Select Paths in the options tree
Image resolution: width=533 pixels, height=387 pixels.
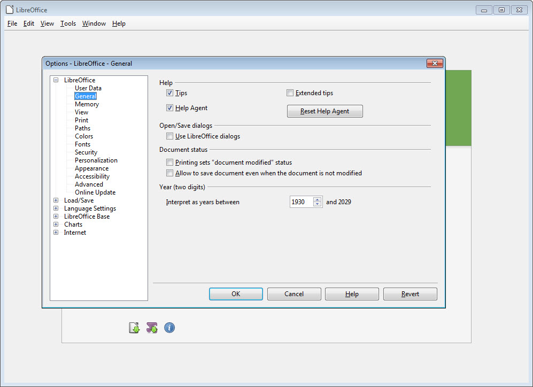pos(83,128)
